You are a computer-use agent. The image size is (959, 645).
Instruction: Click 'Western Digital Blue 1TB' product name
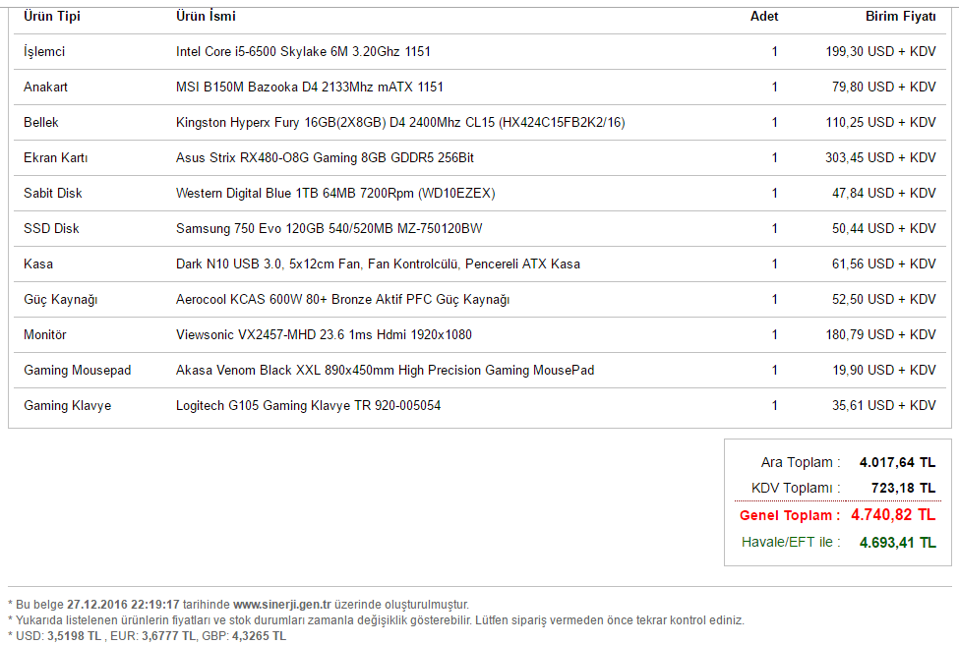335,194
